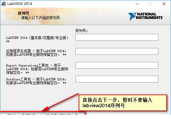
Task: Click the National Instruments logo
Action: [x=145, y=16]
